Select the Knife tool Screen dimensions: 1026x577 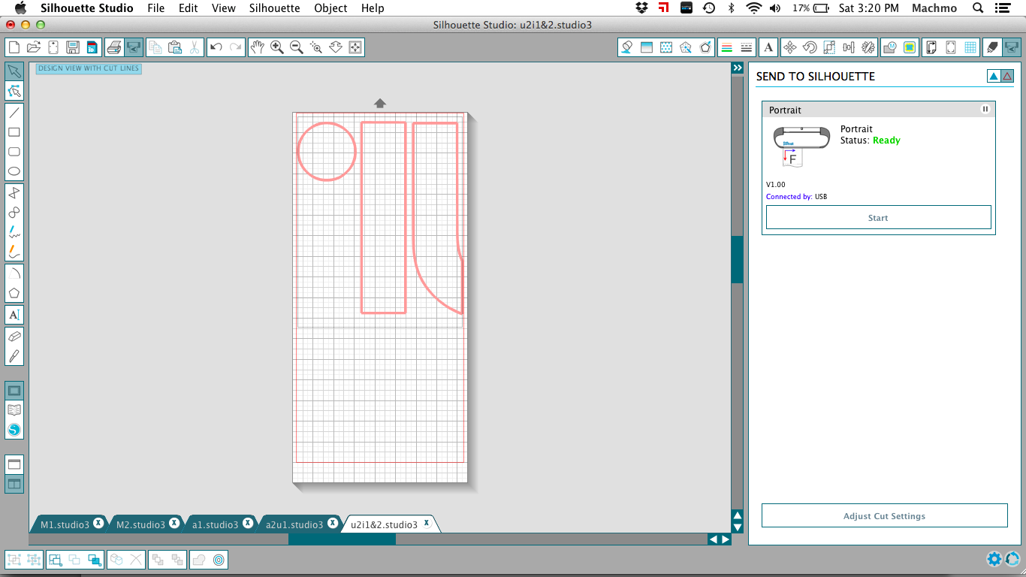(x=14, y=356)
